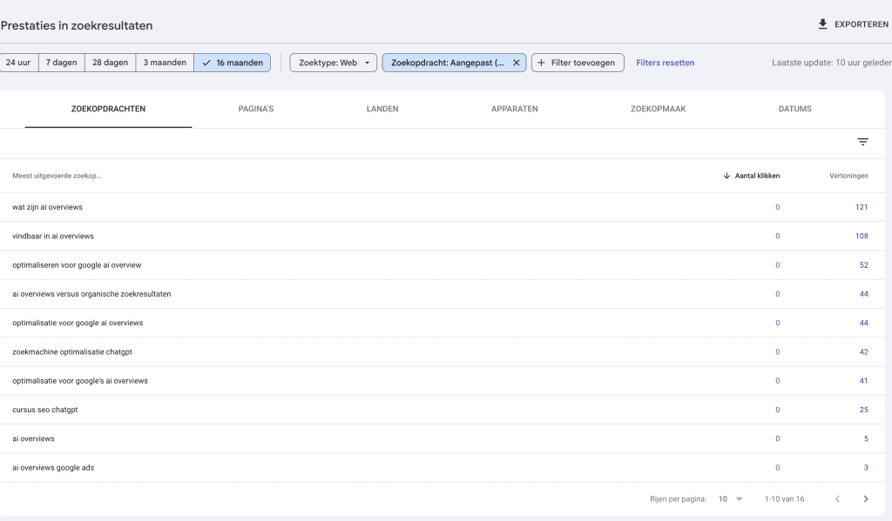The image size is (892, 521).
Task: Click query 'ai overviews versus organische zoekresultaten'
Action: point(91,294)
